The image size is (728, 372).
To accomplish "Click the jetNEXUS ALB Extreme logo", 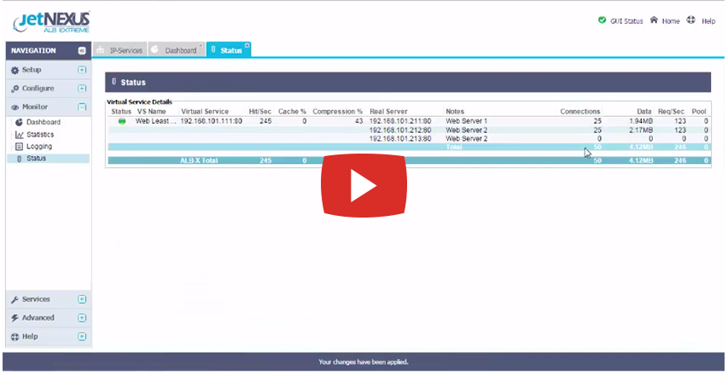I will (x=52, y=22).
